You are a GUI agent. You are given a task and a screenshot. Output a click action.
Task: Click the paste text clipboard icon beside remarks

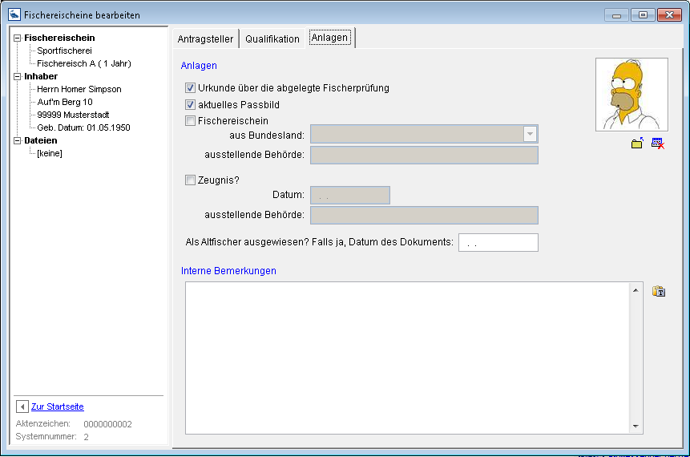tap(659, 291)
